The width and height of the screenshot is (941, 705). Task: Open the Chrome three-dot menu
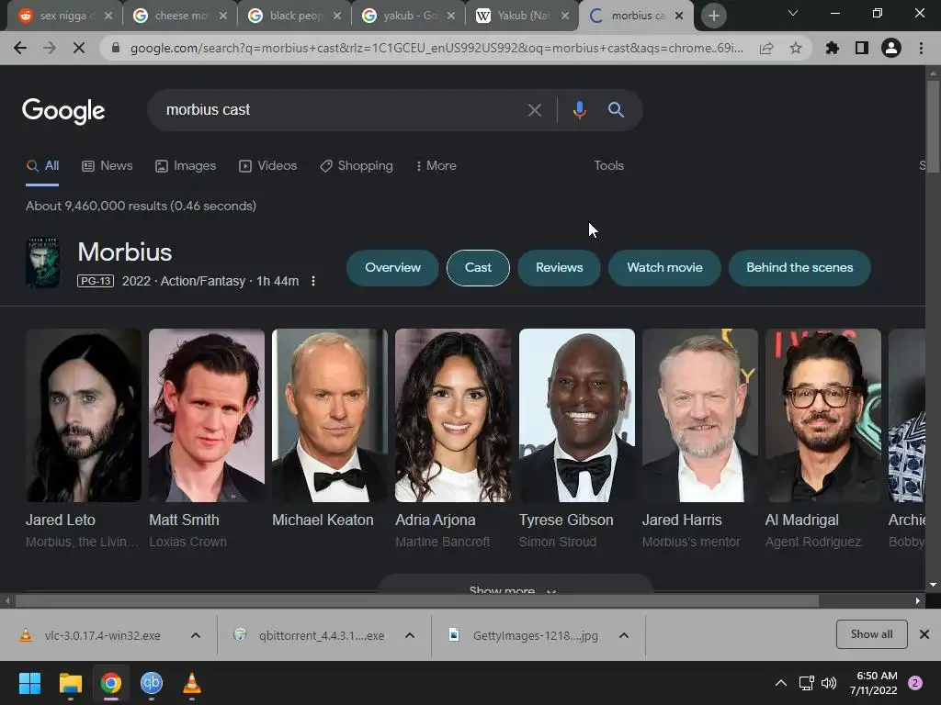(921, 48)
